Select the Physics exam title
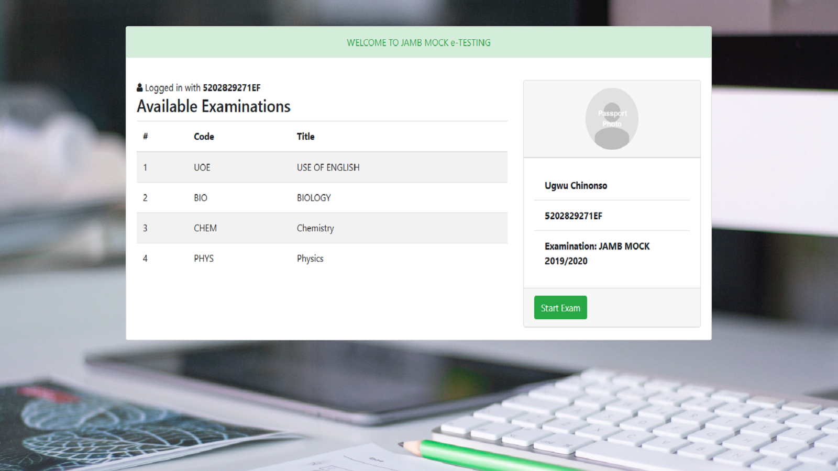838x471 pixels. [310, 259]
